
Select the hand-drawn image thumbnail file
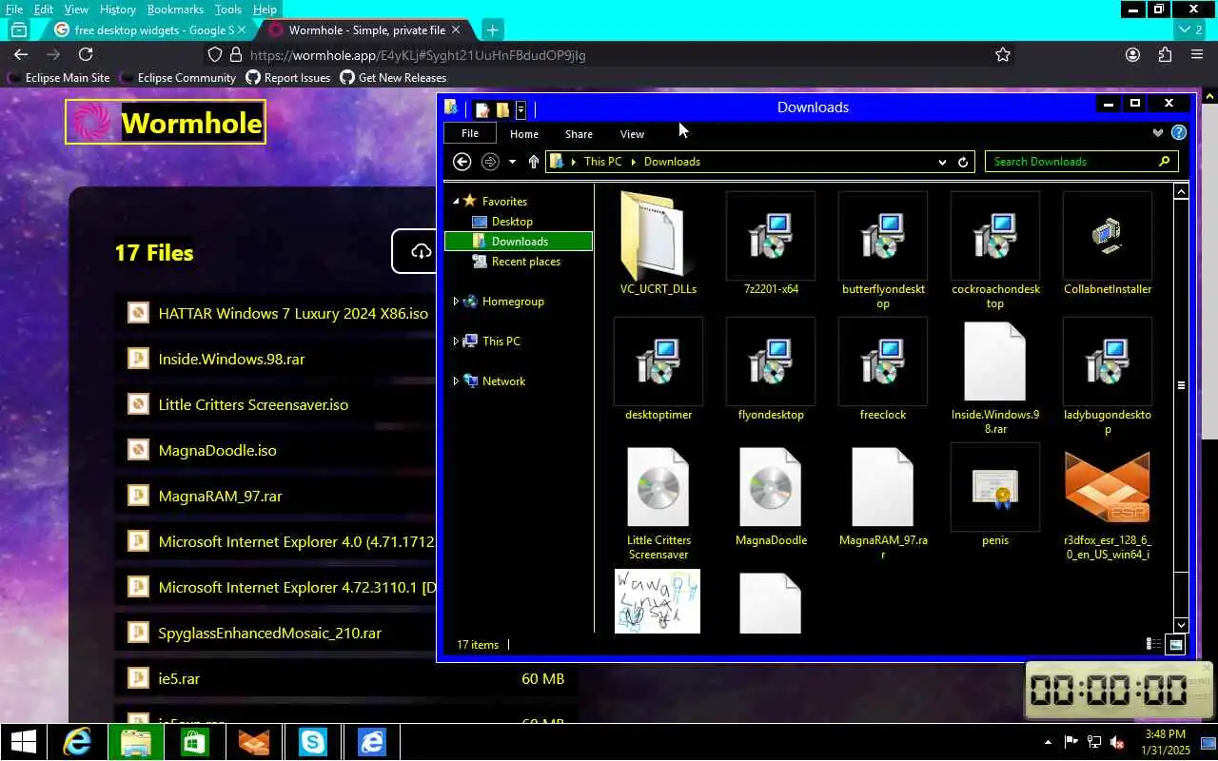coord(658,601)
